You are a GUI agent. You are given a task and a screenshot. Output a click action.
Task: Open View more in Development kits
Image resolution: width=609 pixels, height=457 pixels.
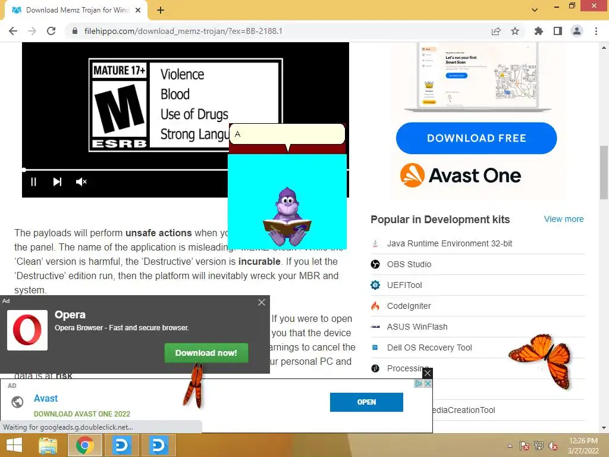pyautogui.click(x=564, y=219)
